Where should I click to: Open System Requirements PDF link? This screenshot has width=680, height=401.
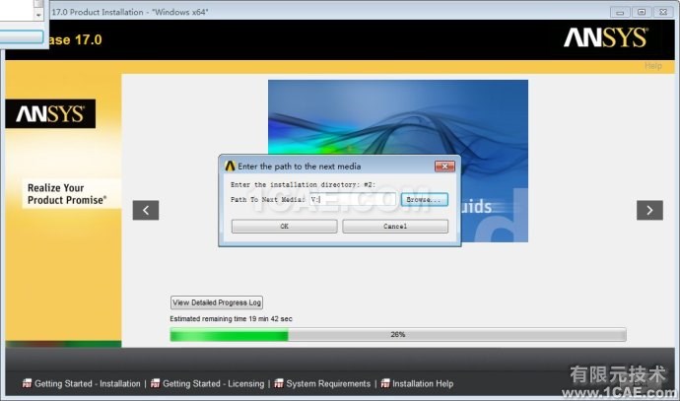coord(328,383)
